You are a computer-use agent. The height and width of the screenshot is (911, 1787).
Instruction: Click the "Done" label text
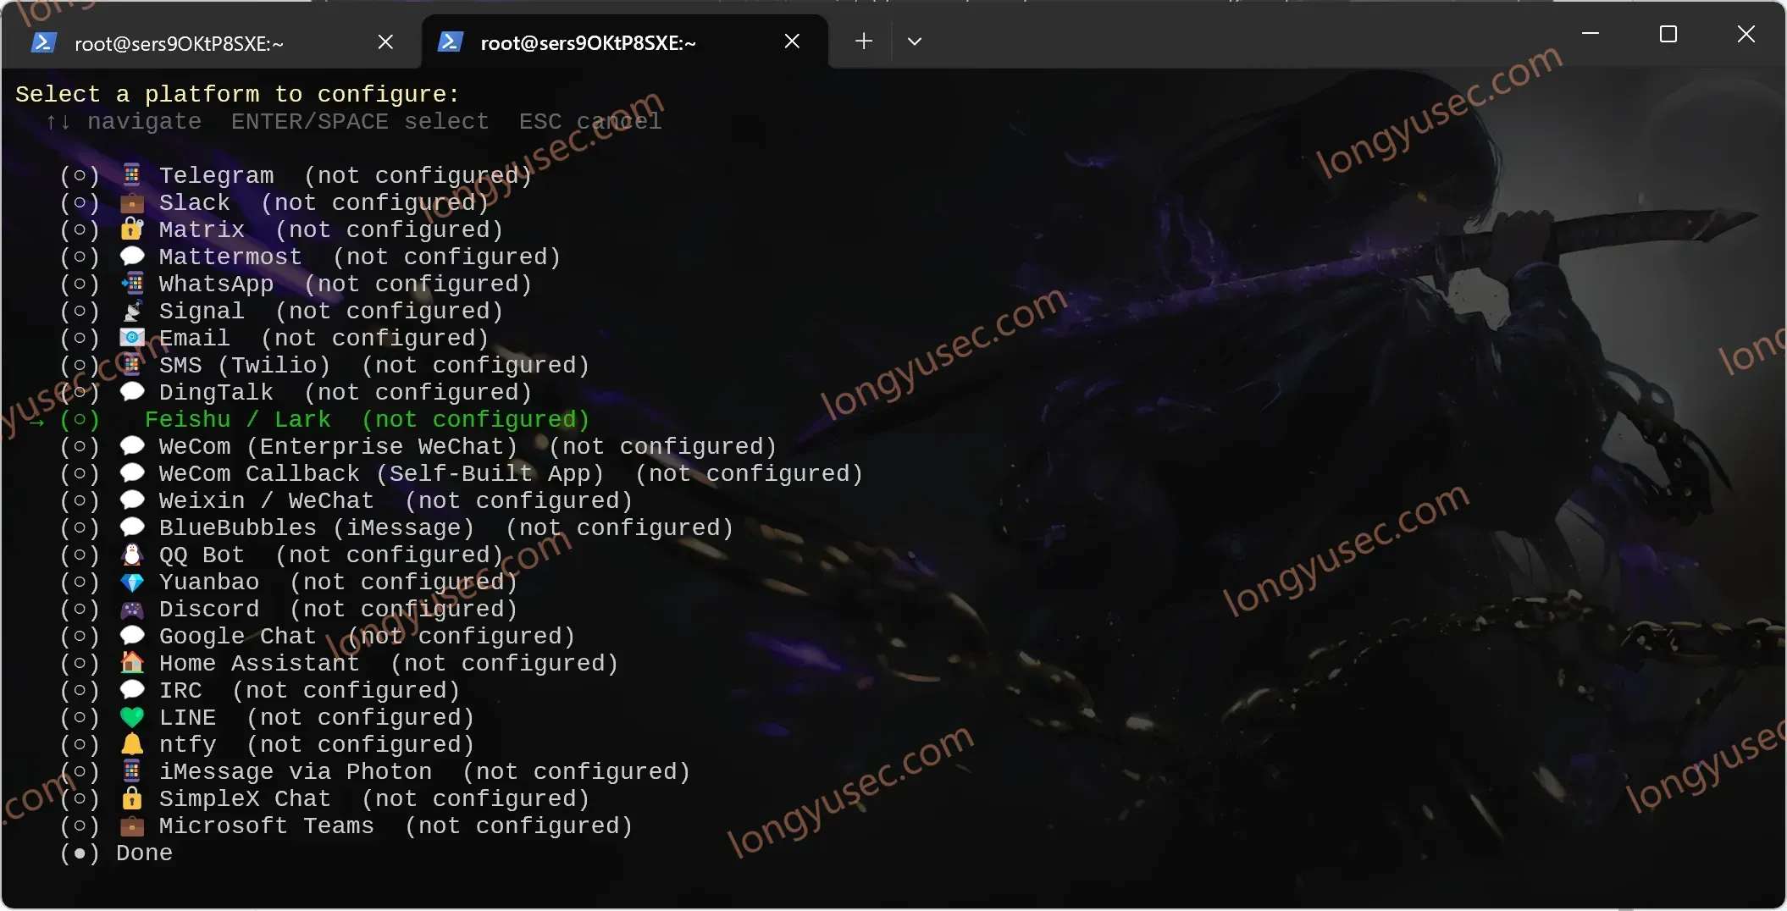pos(144,853)
